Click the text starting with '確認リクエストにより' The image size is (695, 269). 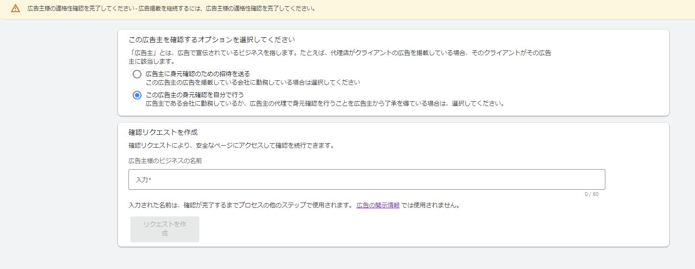(231, 145)
